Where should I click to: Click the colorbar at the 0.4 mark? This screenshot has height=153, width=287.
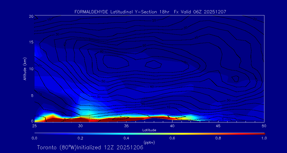point(126,133)
